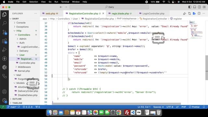Change indentation via Spaces: 4
Image resolution: width=208 pixels, height=117 pixels.
pyautogui.click(x=158, y=107)
